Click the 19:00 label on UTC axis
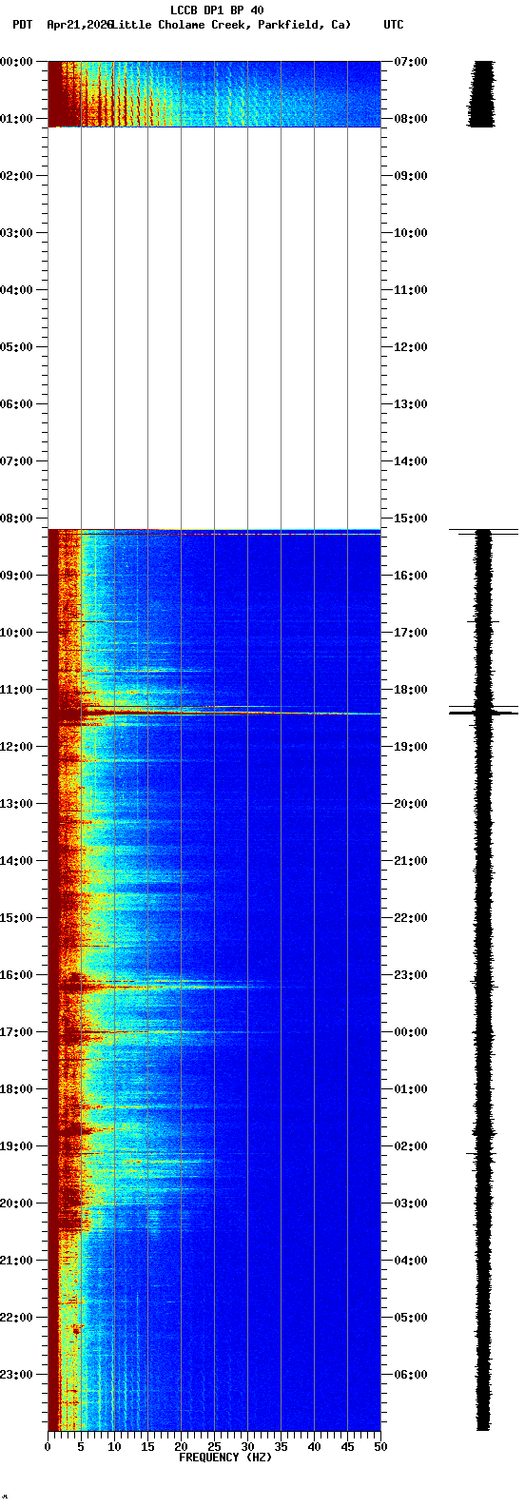 tap(411, 747)
